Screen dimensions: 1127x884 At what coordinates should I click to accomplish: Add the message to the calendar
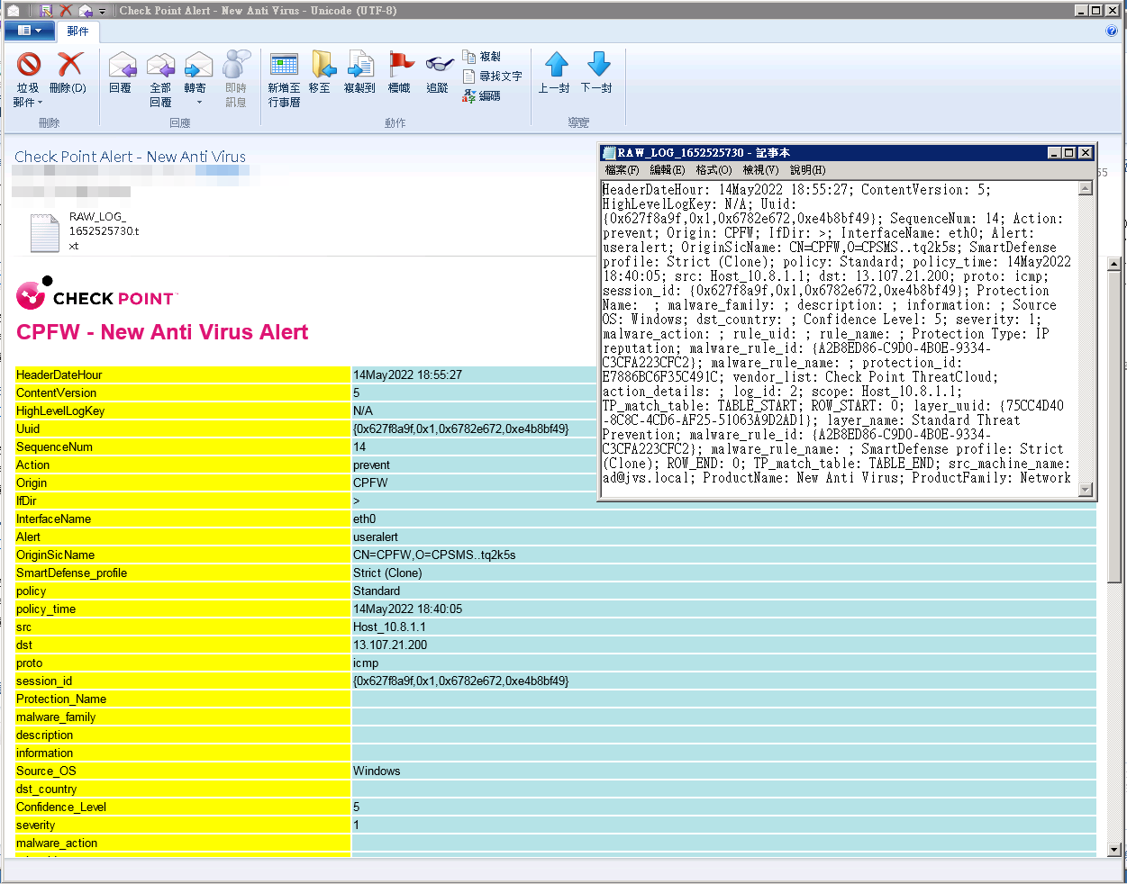[x=284, y=77]
